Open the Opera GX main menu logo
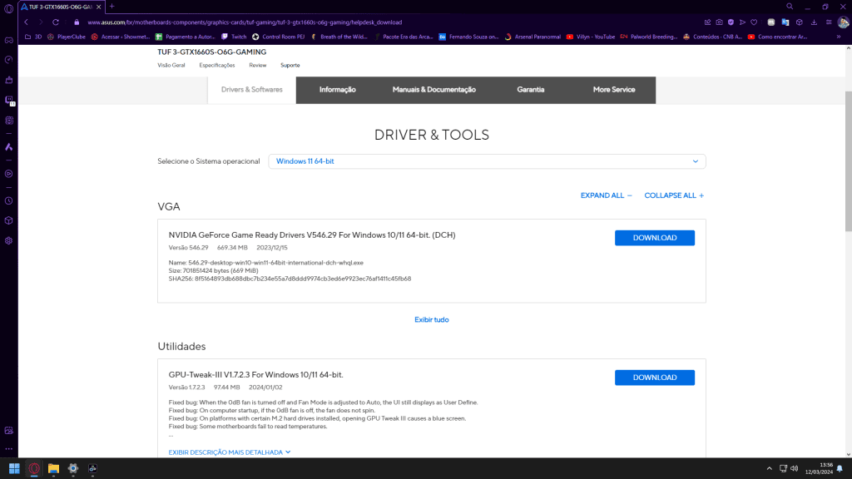The height and width of the screenshot is (479, 852). pos(8,8)
